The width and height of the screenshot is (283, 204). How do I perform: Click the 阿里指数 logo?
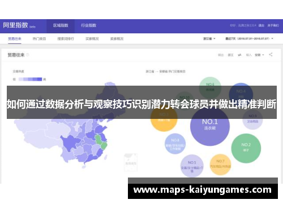click(x=15, y=25)
